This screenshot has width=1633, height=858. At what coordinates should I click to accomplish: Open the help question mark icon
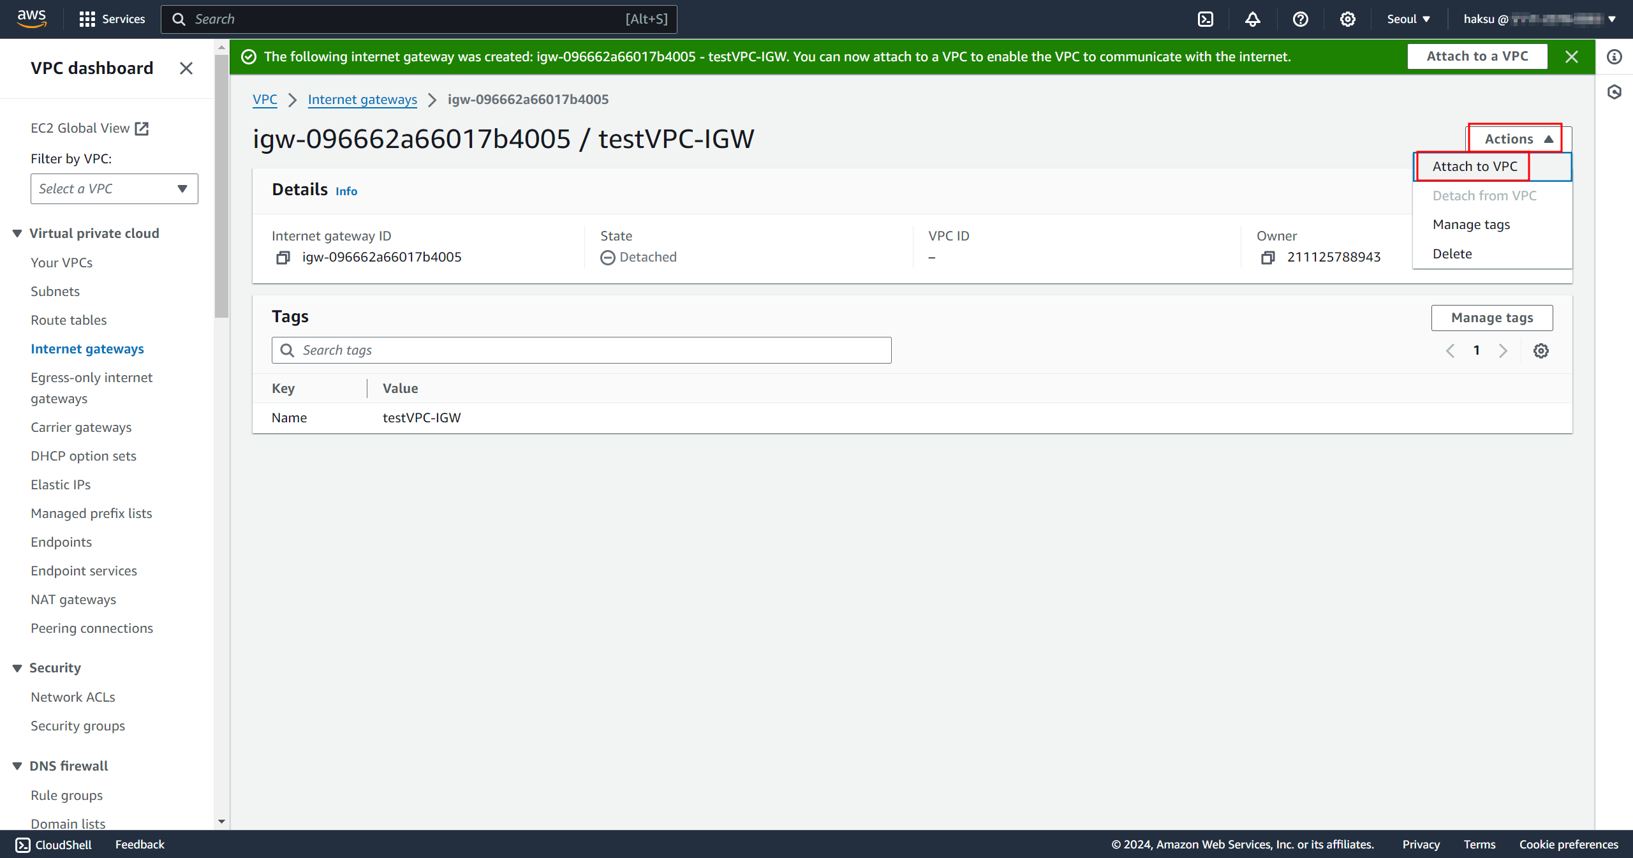(x=1300, y=19)
